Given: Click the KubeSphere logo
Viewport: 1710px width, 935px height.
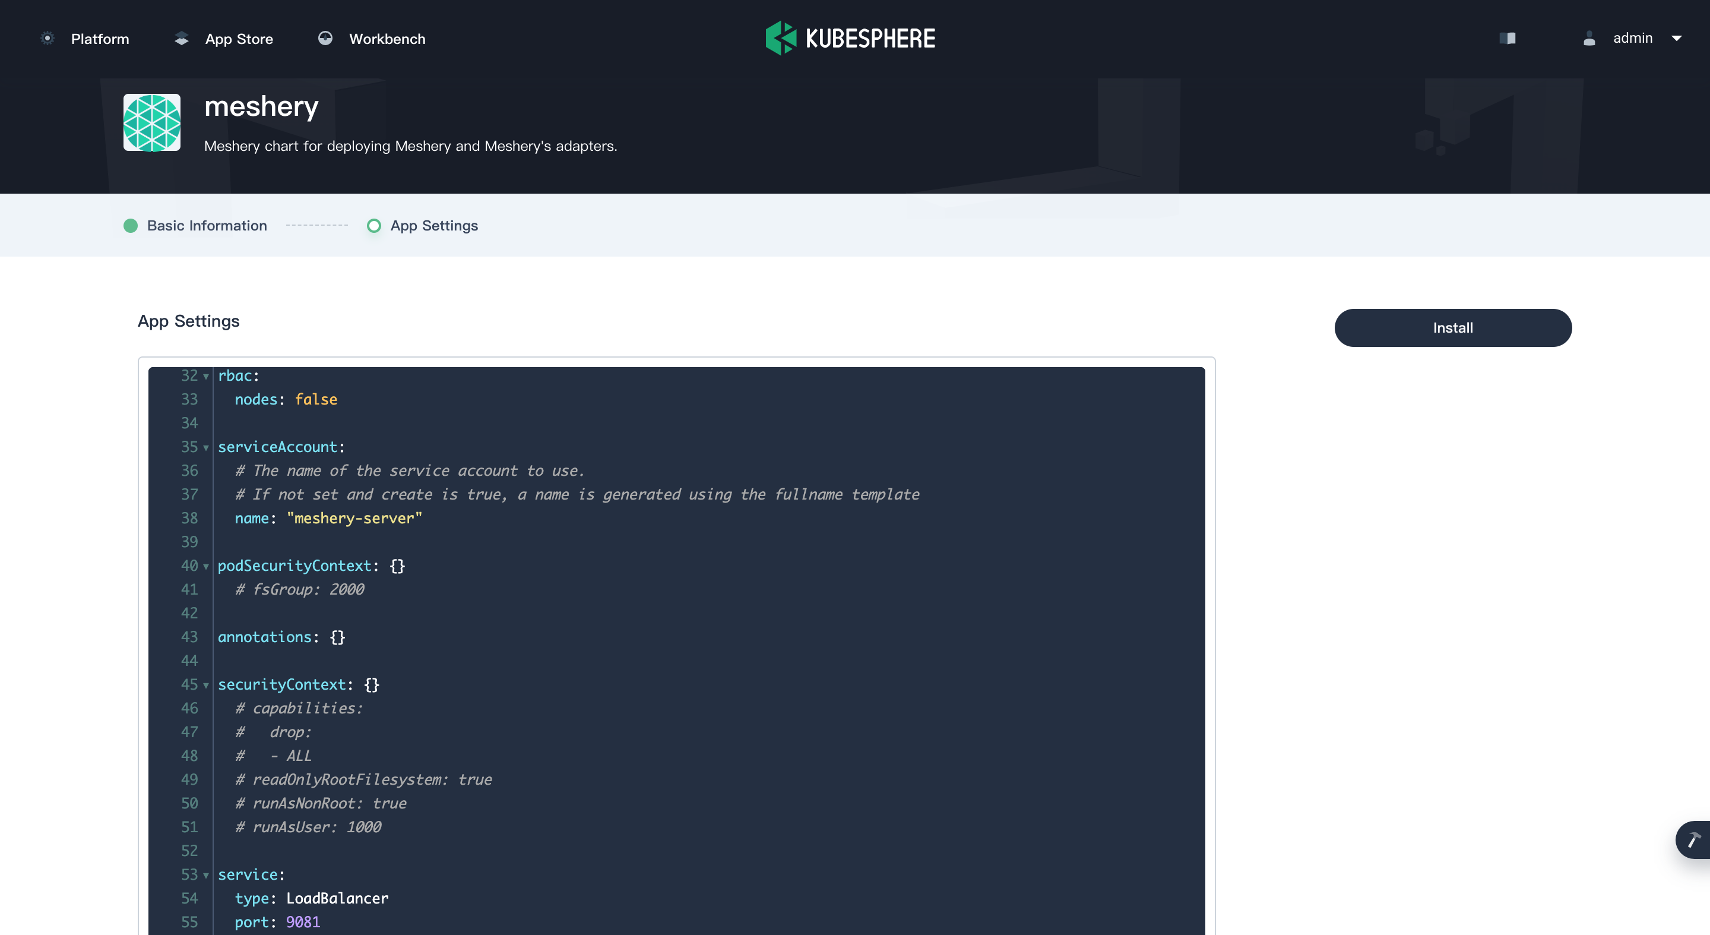Looking at the screenshot, I should click(x=782, y=38).
